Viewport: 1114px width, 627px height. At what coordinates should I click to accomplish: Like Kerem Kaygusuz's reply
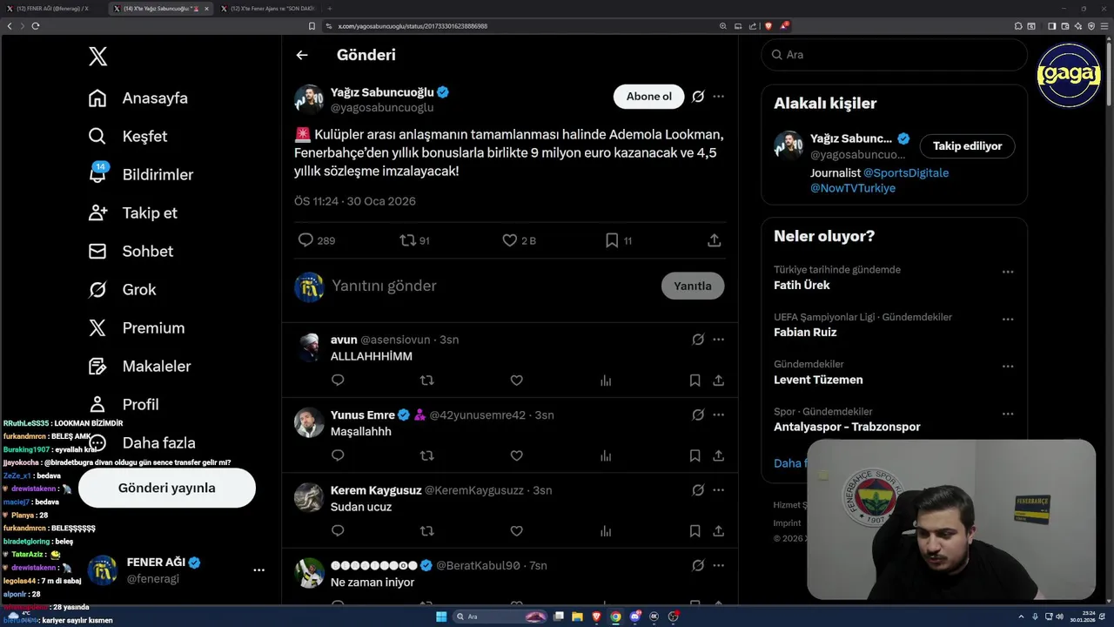(516, 531)
